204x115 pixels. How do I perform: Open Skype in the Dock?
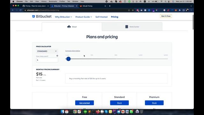click(106, 111)
